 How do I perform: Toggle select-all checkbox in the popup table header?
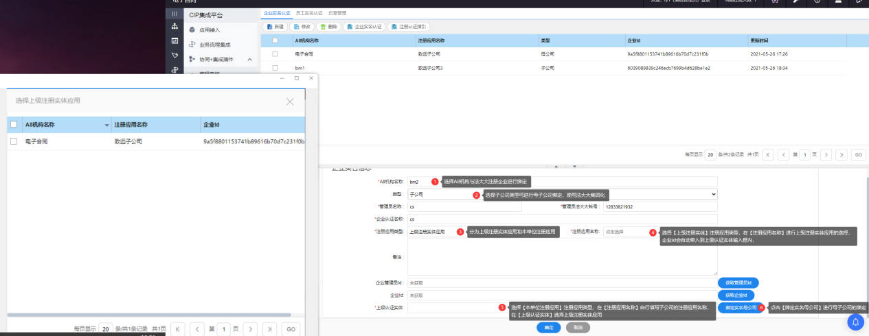[14, 125]
